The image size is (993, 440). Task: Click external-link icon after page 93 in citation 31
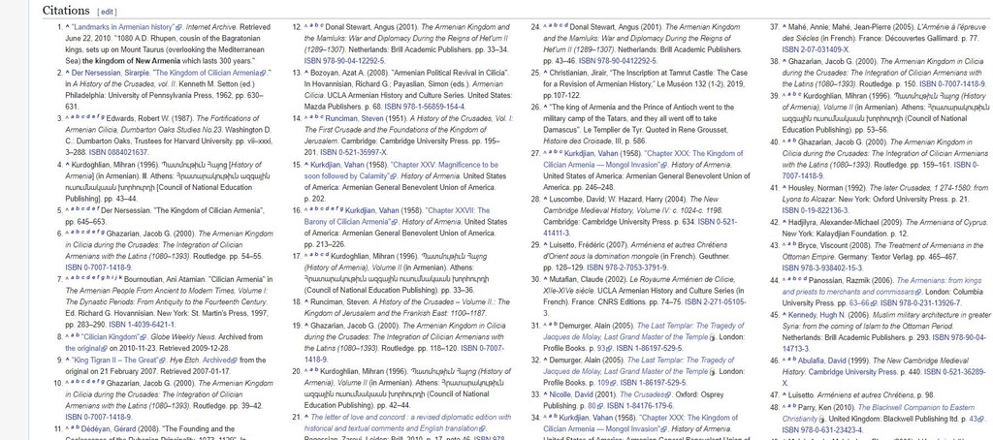[x=609, y=349]
